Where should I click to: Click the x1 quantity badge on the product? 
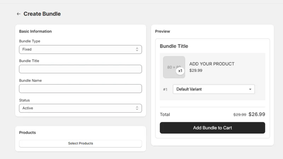point(180,71)
